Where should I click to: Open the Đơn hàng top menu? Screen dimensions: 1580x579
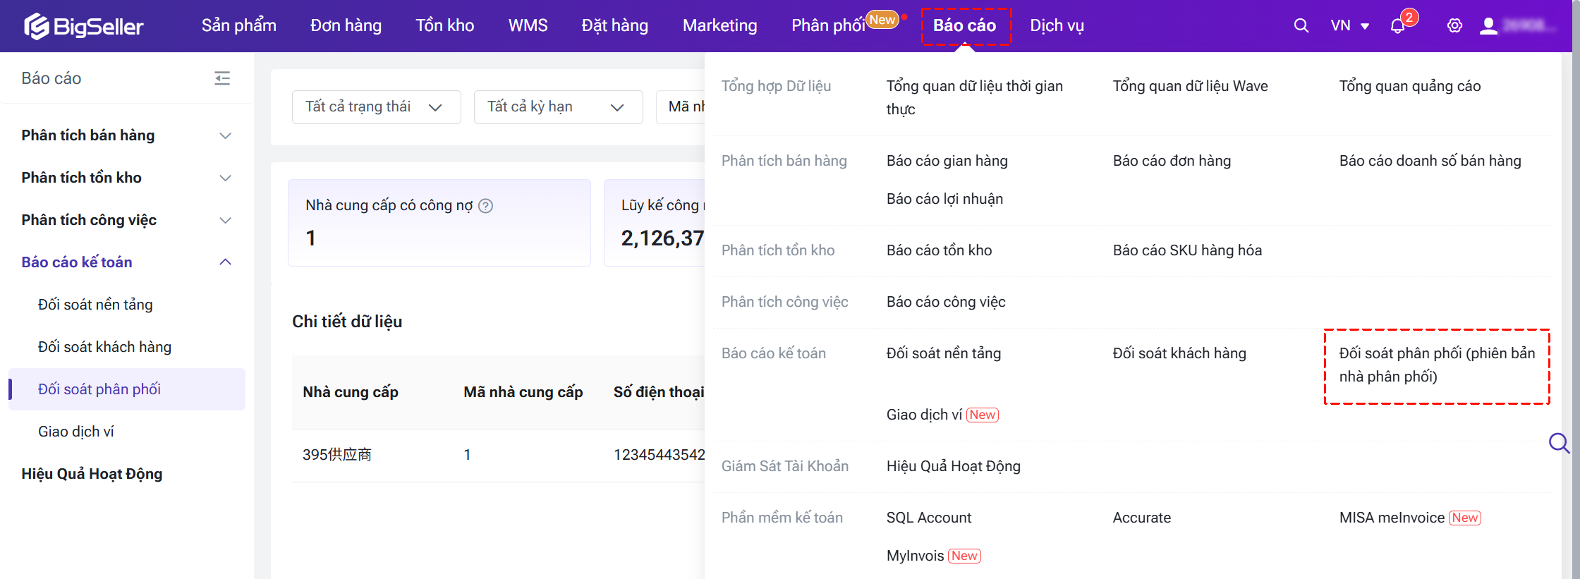pyautogui.click(x=346, y=26)
